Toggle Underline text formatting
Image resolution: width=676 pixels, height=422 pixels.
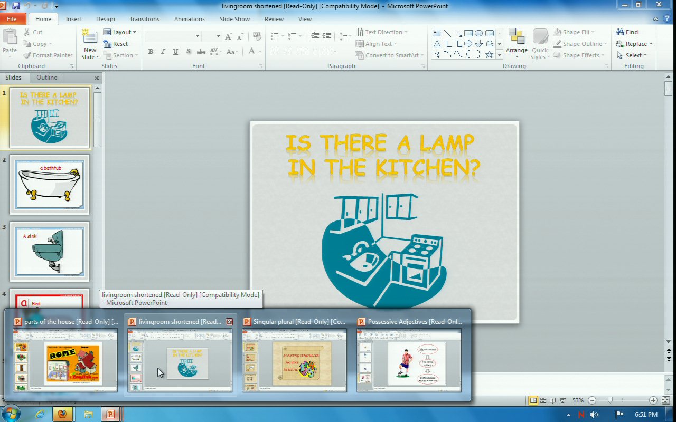point(175,52)
